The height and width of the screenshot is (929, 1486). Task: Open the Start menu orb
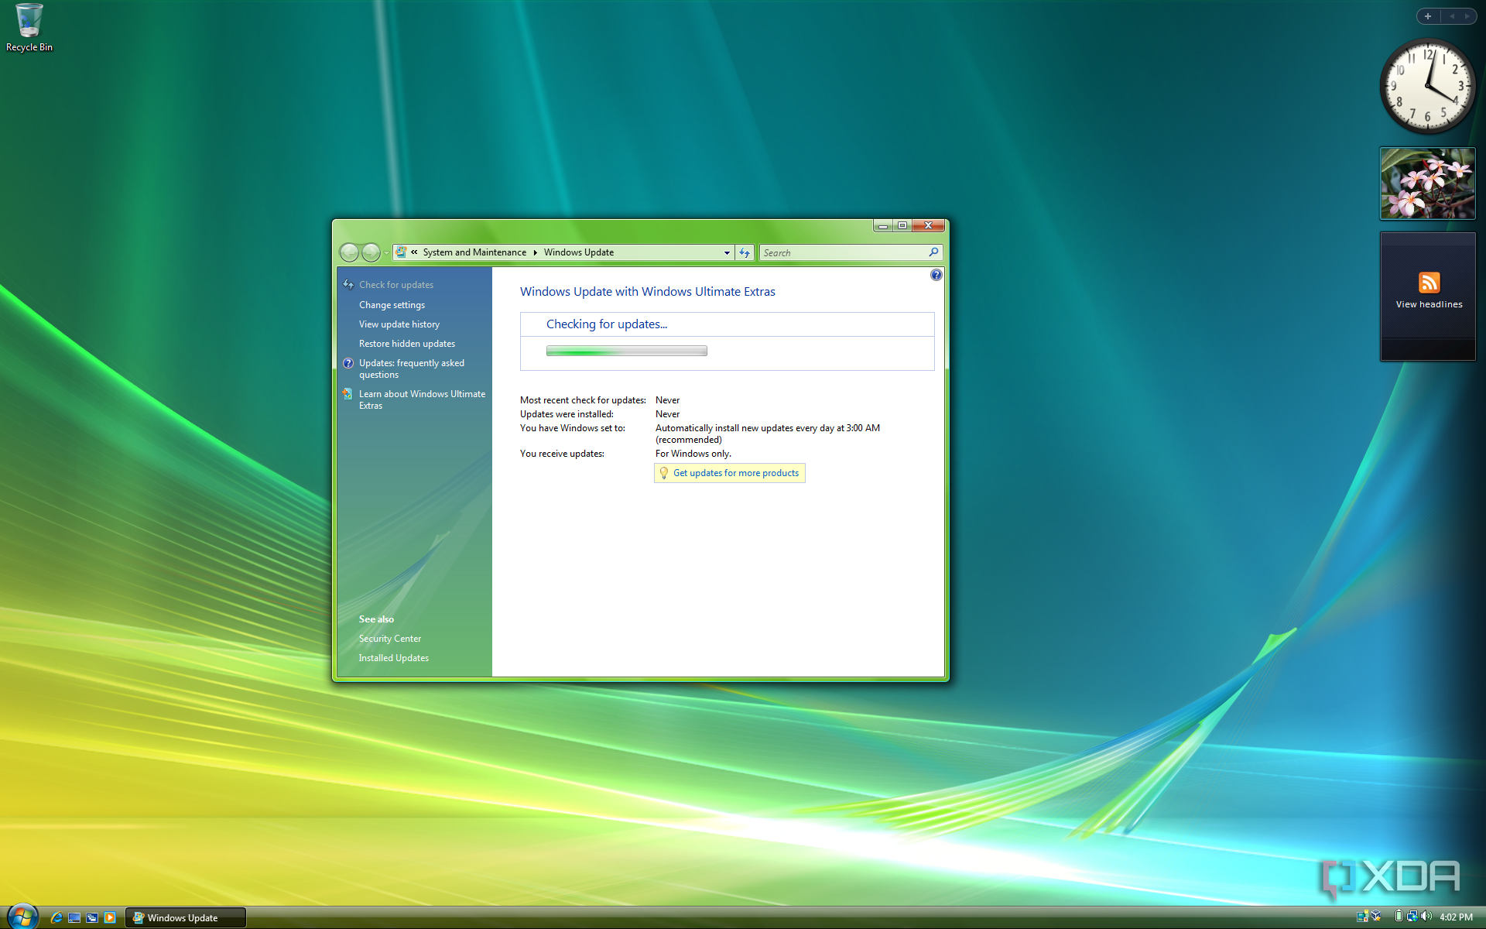coord(22,917)
